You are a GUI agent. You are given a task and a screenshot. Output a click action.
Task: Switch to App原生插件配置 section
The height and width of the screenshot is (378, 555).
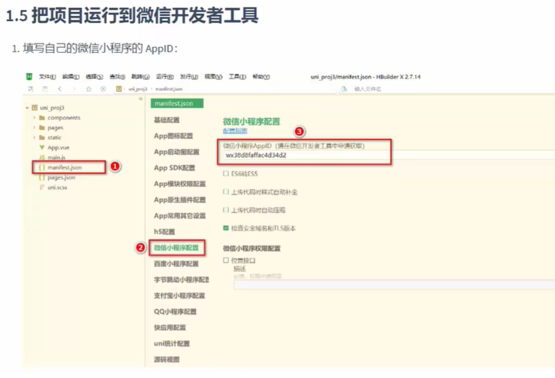click(180, 200)
